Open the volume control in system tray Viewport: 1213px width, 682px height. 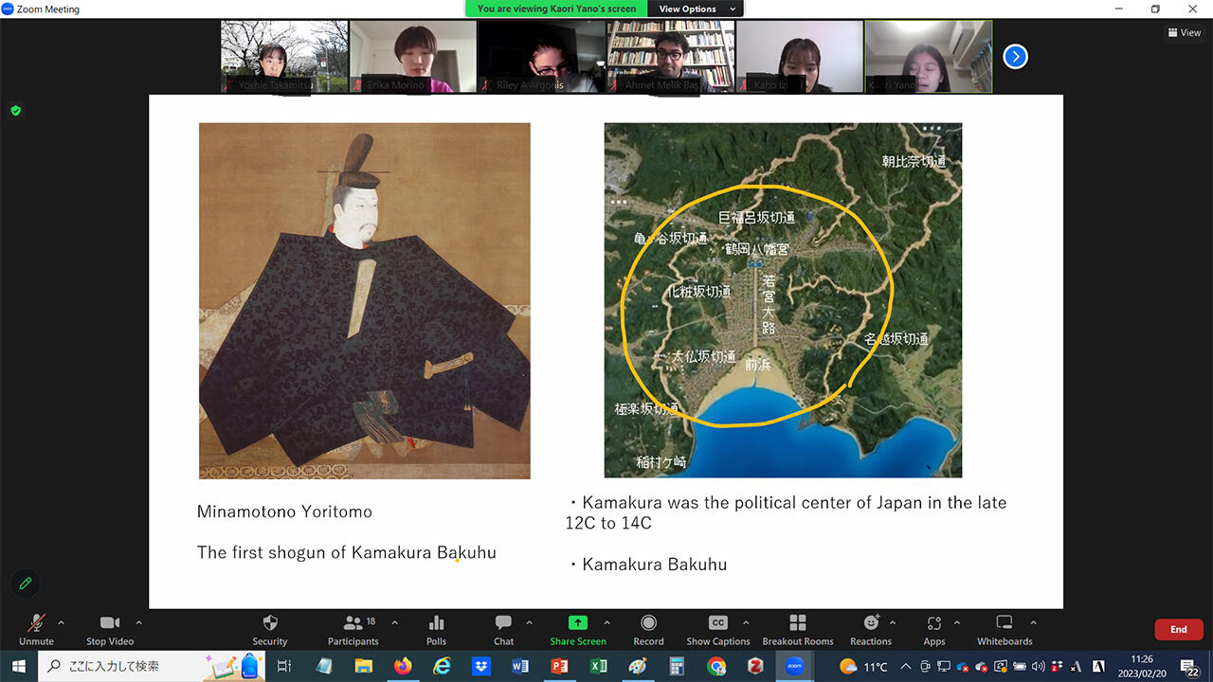1039,667
